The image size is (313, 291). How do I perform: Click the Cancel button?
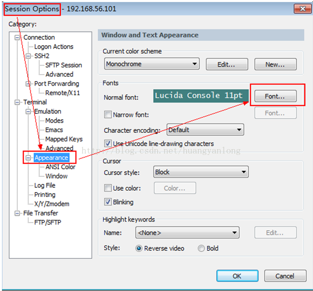285,276
